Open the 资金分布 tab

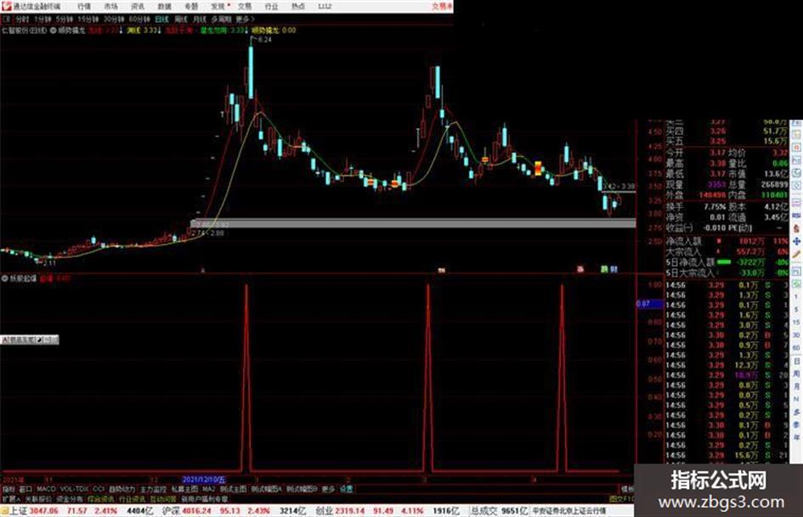tap(70, 498)
